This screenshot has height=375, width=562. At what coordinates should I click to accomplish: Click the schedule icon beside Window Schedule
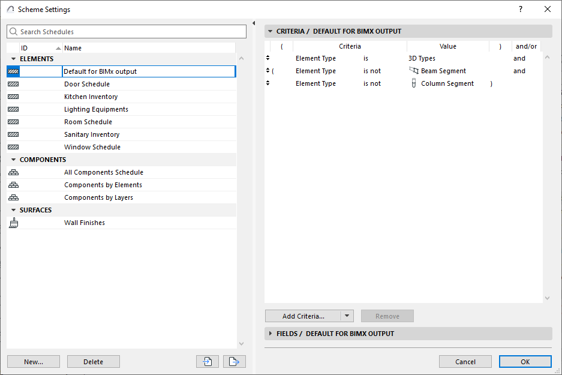[13, 147]
